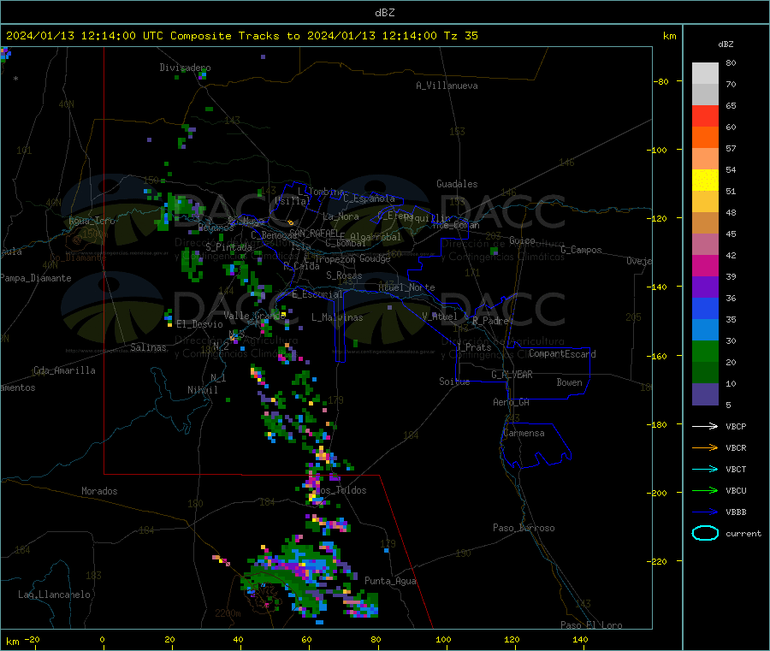Click the 100 km bottom axis label

pos(443,639)
